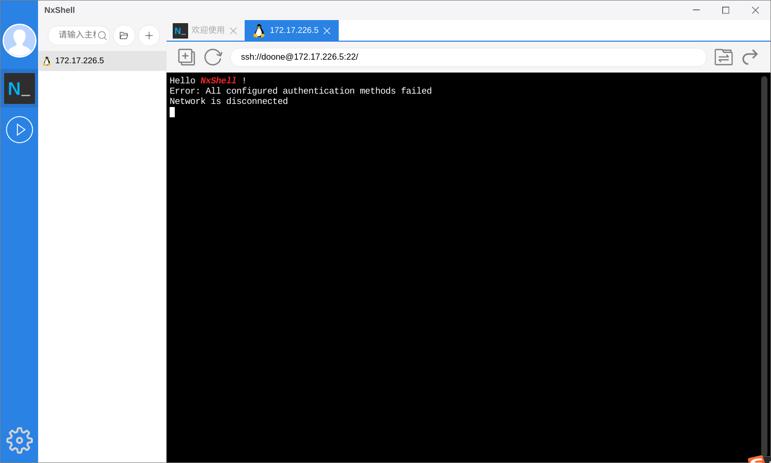Open the session folder manager icon
The height and width of the screenshot is (463, 771).
point(124,35)
